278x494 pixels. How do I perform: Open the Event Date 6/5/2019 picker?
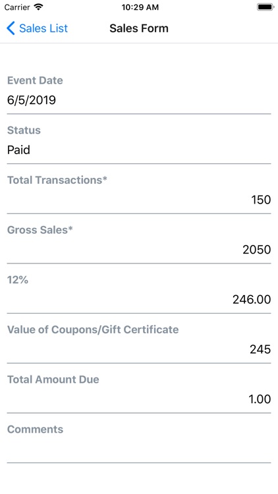[139, 100]
